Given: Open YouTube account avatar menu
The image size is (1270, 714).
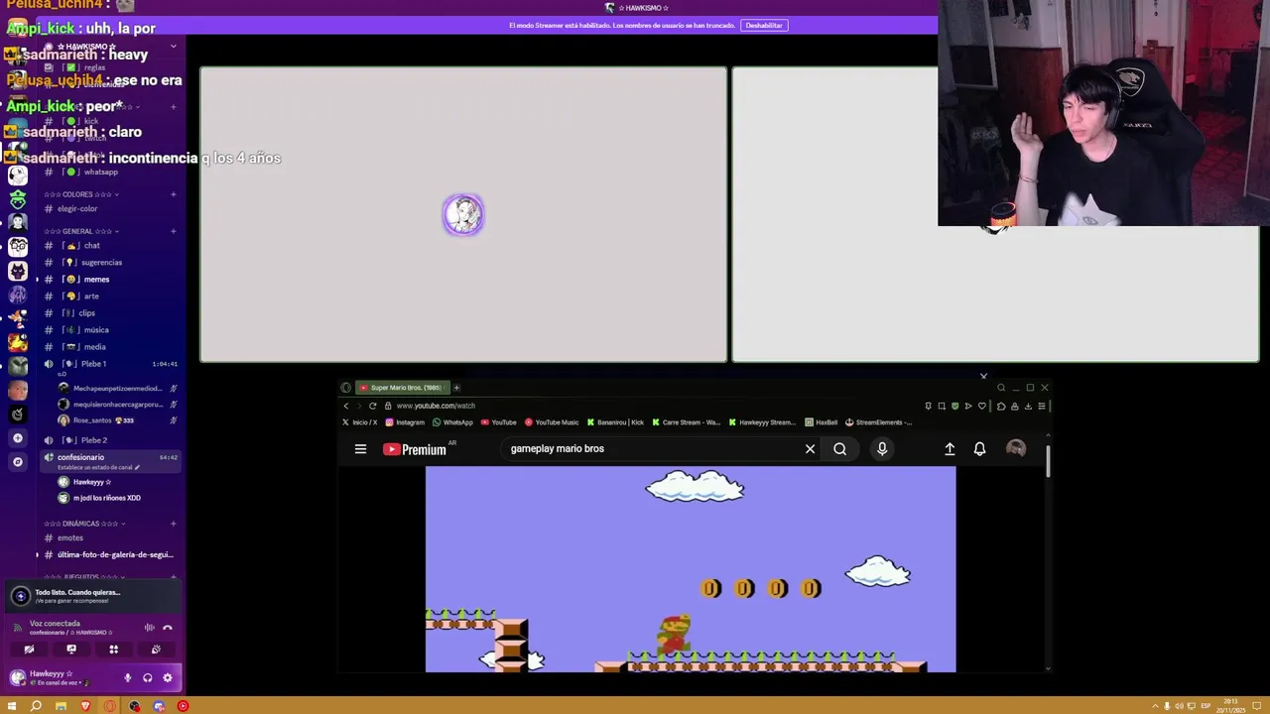Looking at the screenshot, I should 1016,449.
